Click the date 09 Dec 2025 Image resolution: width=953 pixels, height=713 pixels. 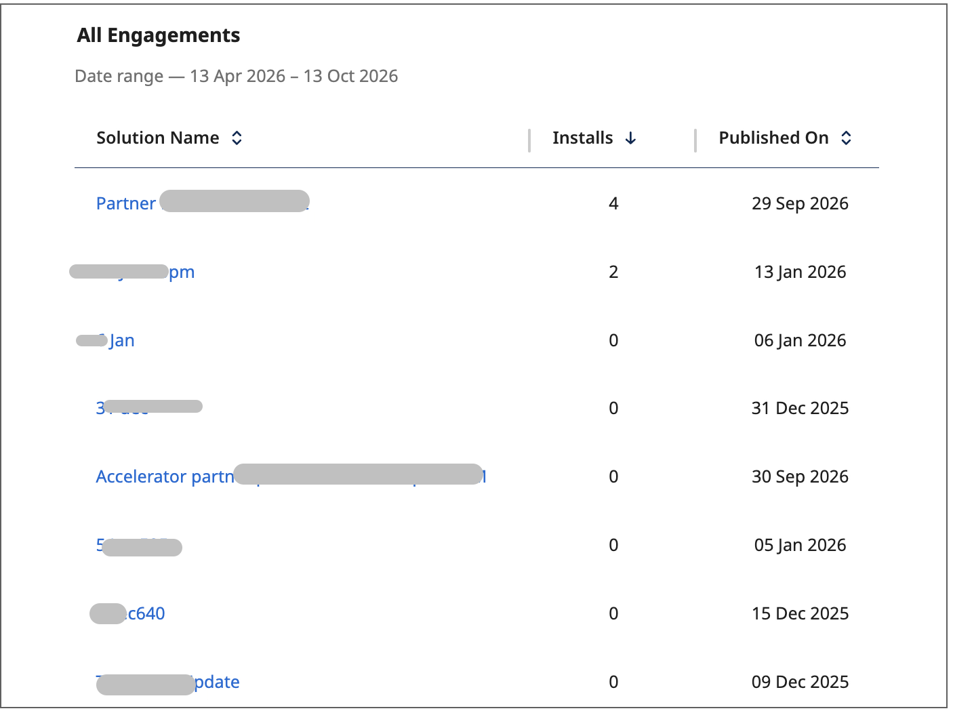click(x=800, y=682)
